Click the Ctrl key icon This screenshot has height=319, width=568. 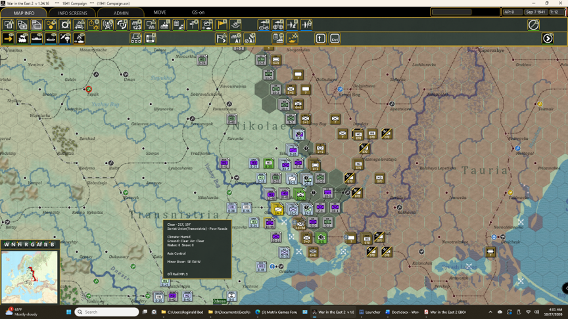335,38
